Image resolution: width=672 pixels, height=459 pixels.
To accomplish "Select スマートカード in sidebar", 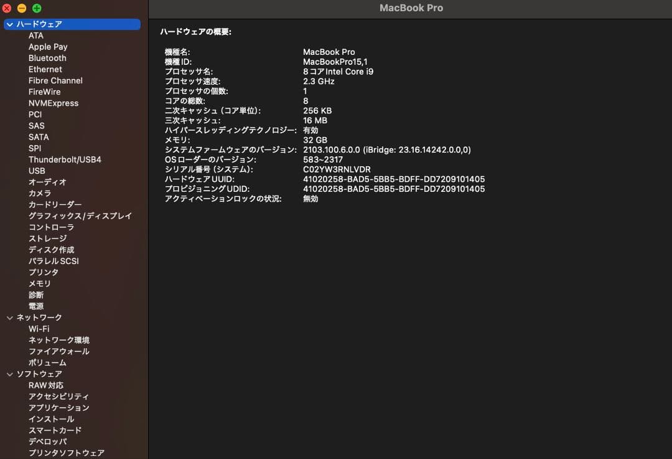I will pyautogui.click(x=55, y=431).
